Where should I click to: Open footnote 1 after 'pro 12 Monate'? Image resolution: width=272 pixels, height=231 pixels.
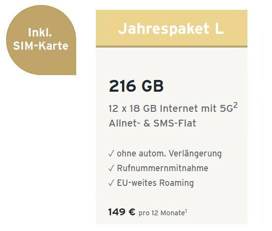tap(186, 211)
